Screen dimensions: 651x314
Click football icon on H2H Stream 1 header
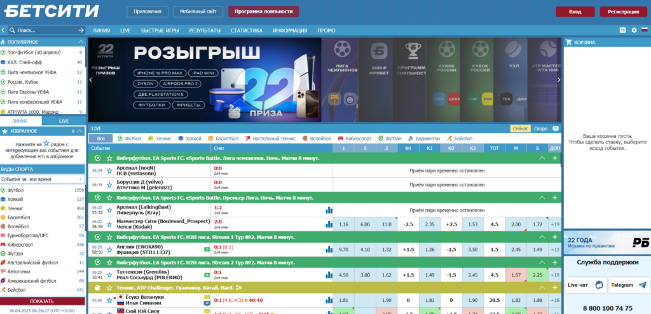97,237
